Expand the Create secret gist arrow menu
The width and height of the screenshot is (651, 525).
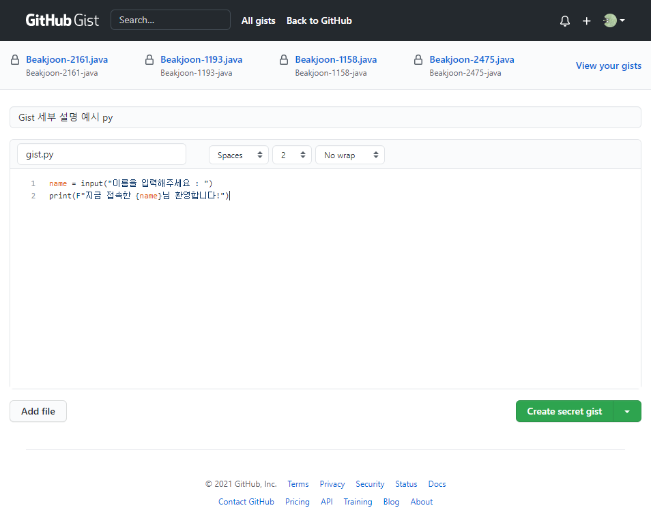[x=627, y=411]
